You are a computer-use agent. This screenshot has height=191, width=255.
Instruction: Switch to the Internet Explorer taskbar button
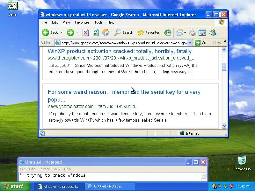coord(59,187)
